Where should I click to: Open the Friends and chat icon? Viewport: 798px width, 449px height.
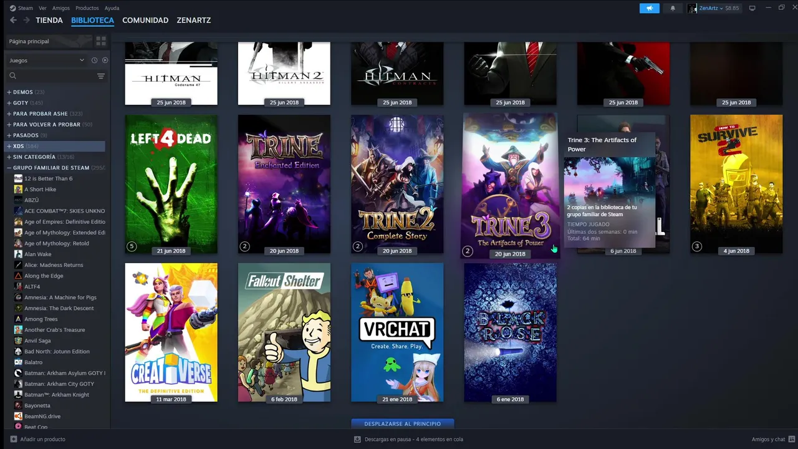pyautogui.click(x=791, y=439)
